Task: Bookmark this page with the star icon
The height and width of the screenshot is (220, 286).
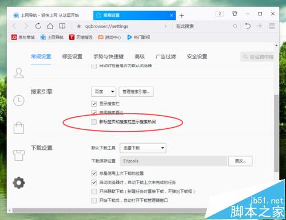Action: pos(79,26)
